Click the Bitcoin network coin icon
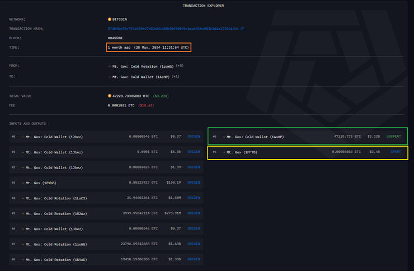The width and height of the screenshot is (414, 271). (x=110, y=19)
